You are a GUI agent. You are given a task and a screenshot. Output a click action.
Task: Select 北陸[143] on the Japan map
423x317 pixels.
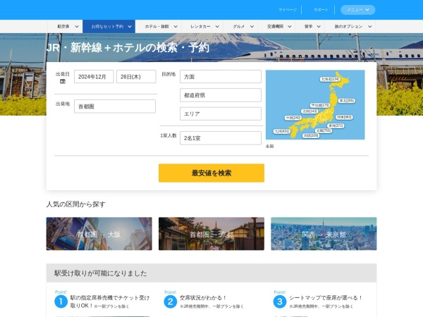coord(309,111)
